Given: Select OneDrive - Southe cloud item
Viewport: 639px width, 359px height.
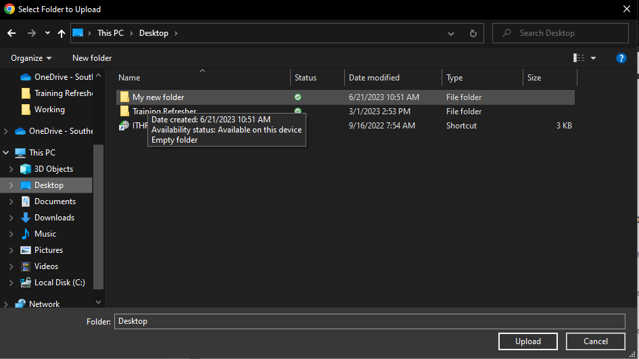Looking at the screenshot, I should pyautogui.click(x=54, y=131).
